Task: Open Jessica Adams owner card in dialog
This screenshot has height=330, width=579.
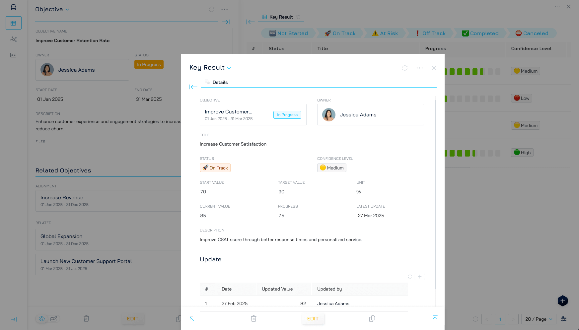Action: pyautogui.click(x=371, y=115)
